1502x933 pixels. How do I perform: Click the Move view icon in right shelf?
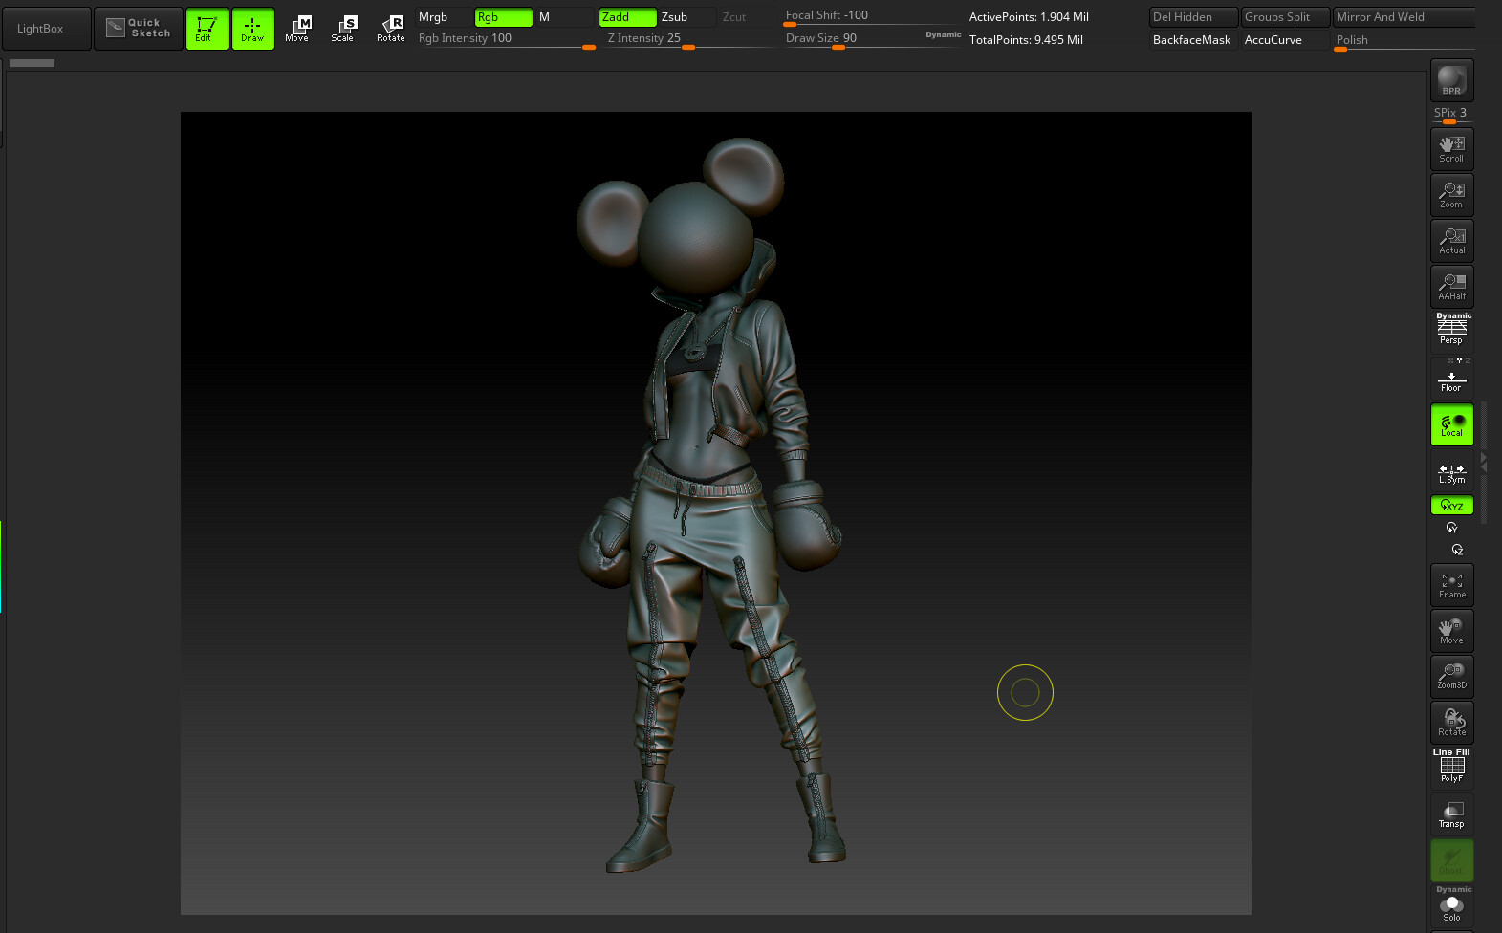(x=1451, y=631)
